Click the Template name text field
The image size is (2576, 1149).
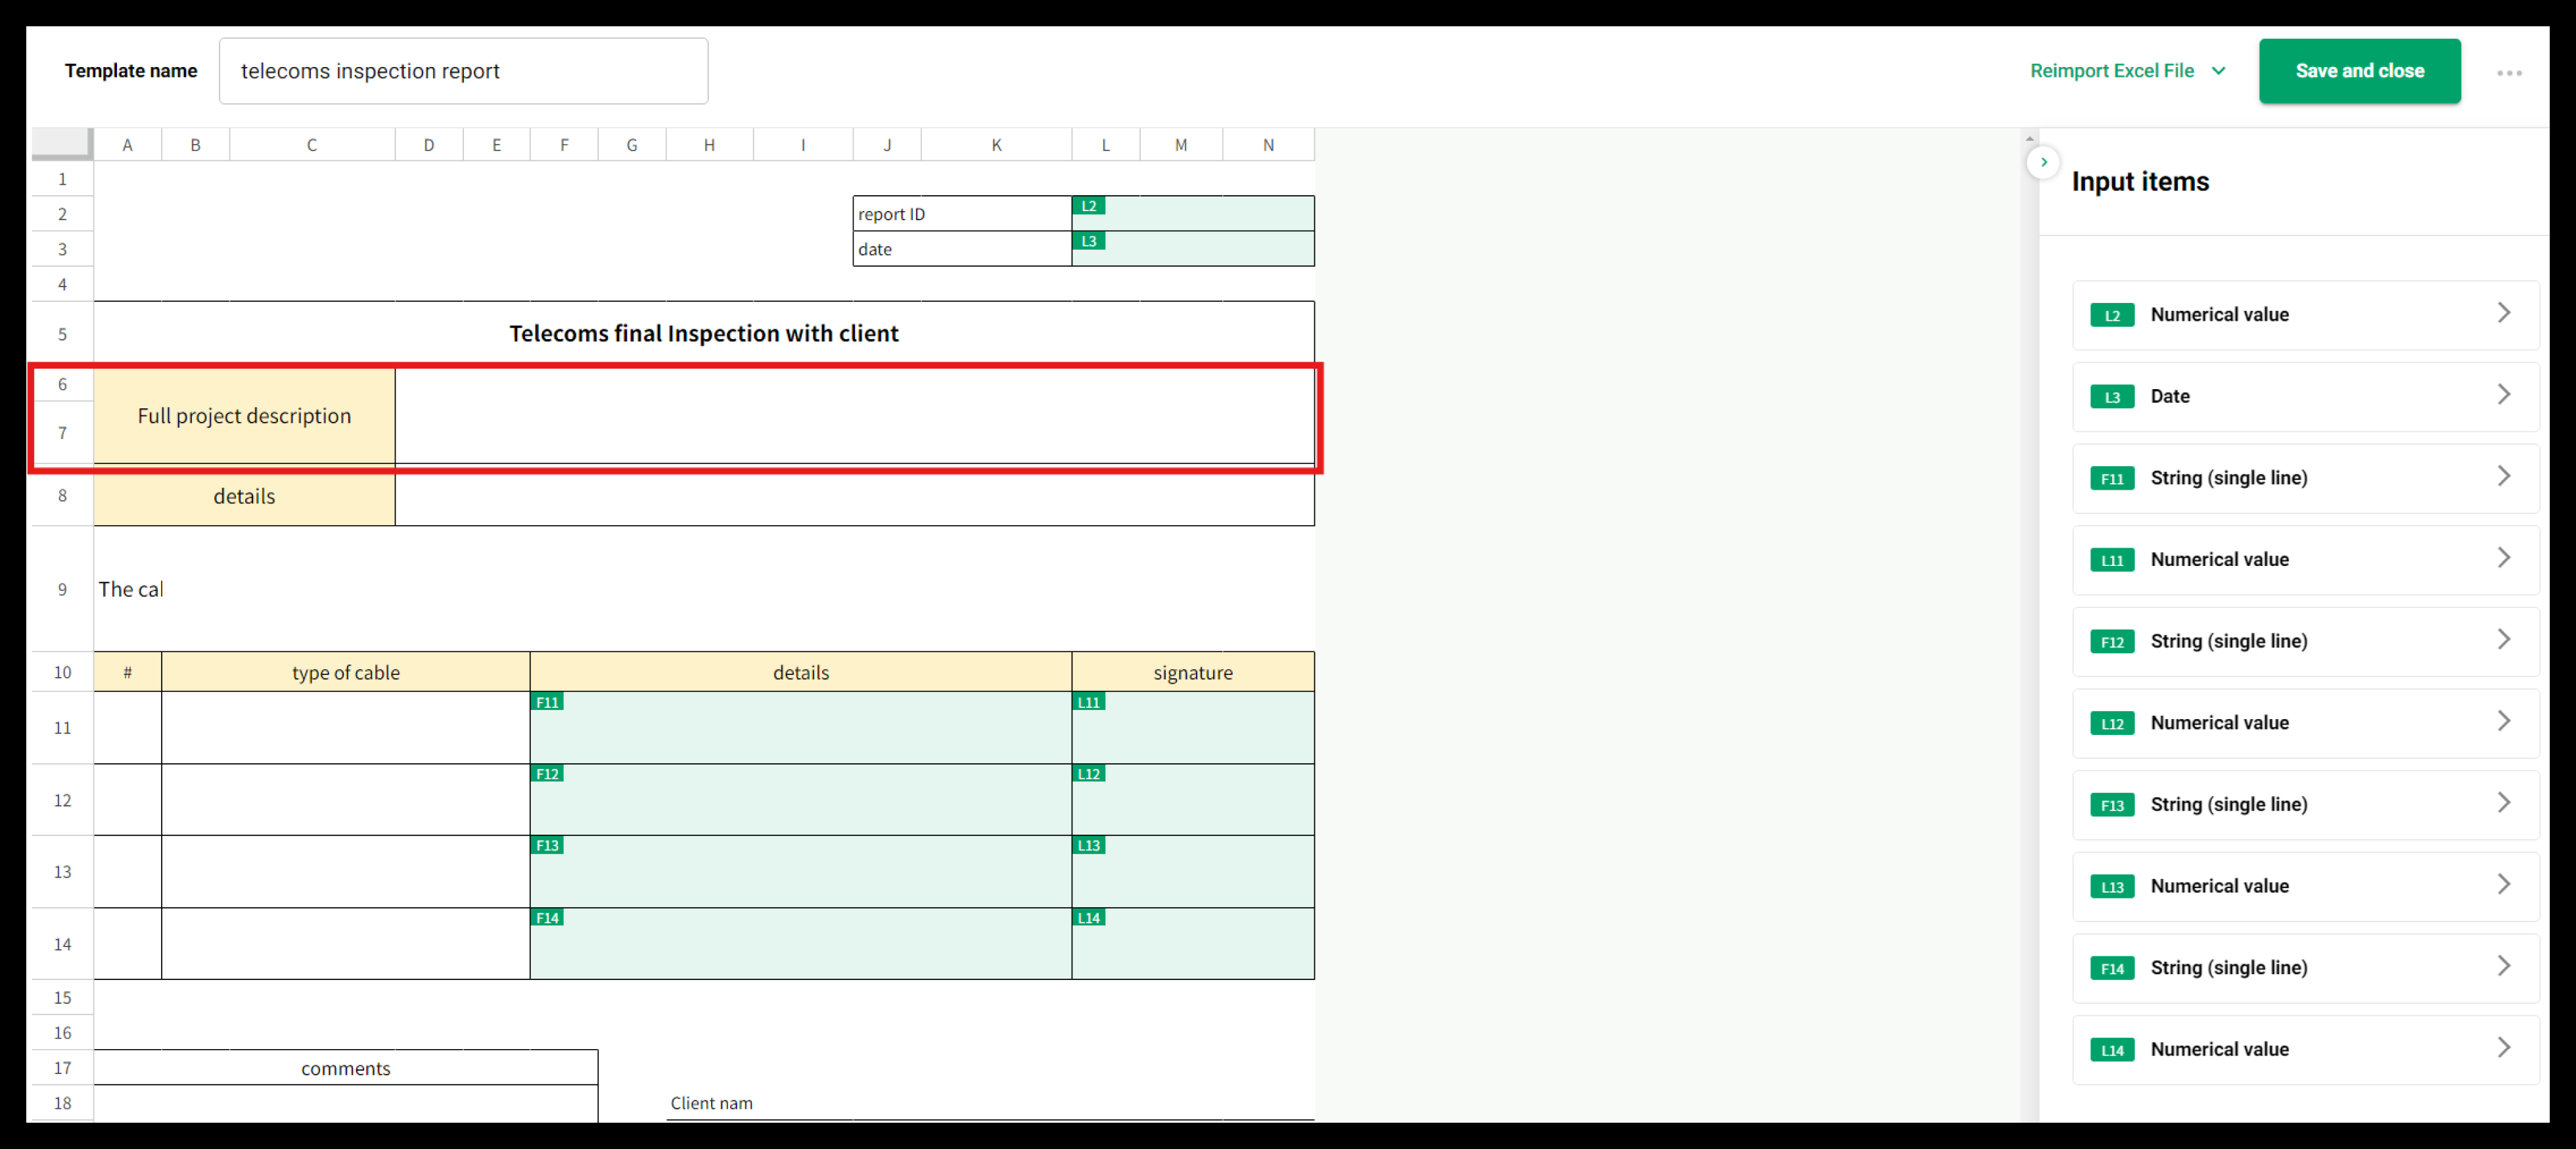(x=463, y=71)
